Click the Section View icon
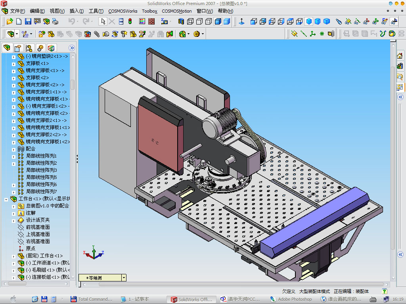The image size is (406, 304). 181,21
